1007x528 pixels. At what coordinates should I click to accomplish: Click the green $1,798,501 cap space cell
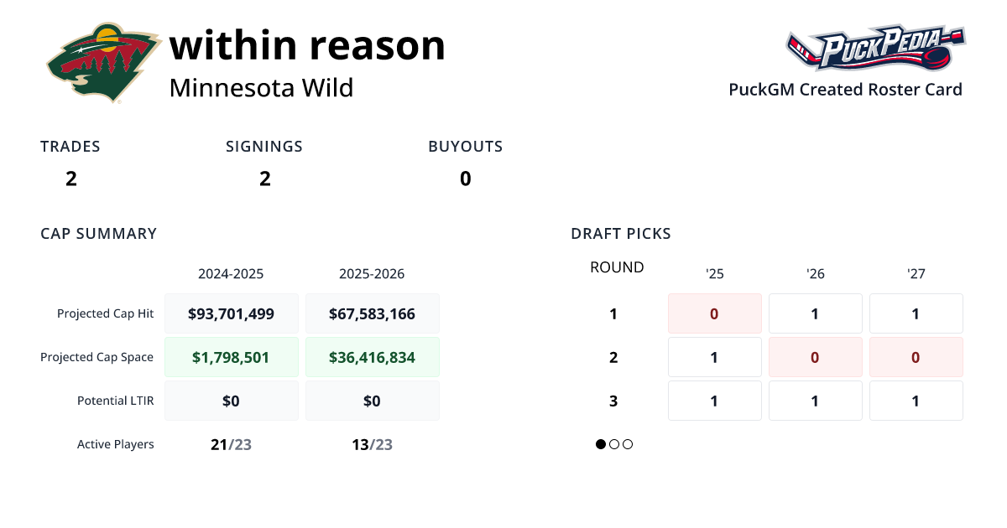232,358
